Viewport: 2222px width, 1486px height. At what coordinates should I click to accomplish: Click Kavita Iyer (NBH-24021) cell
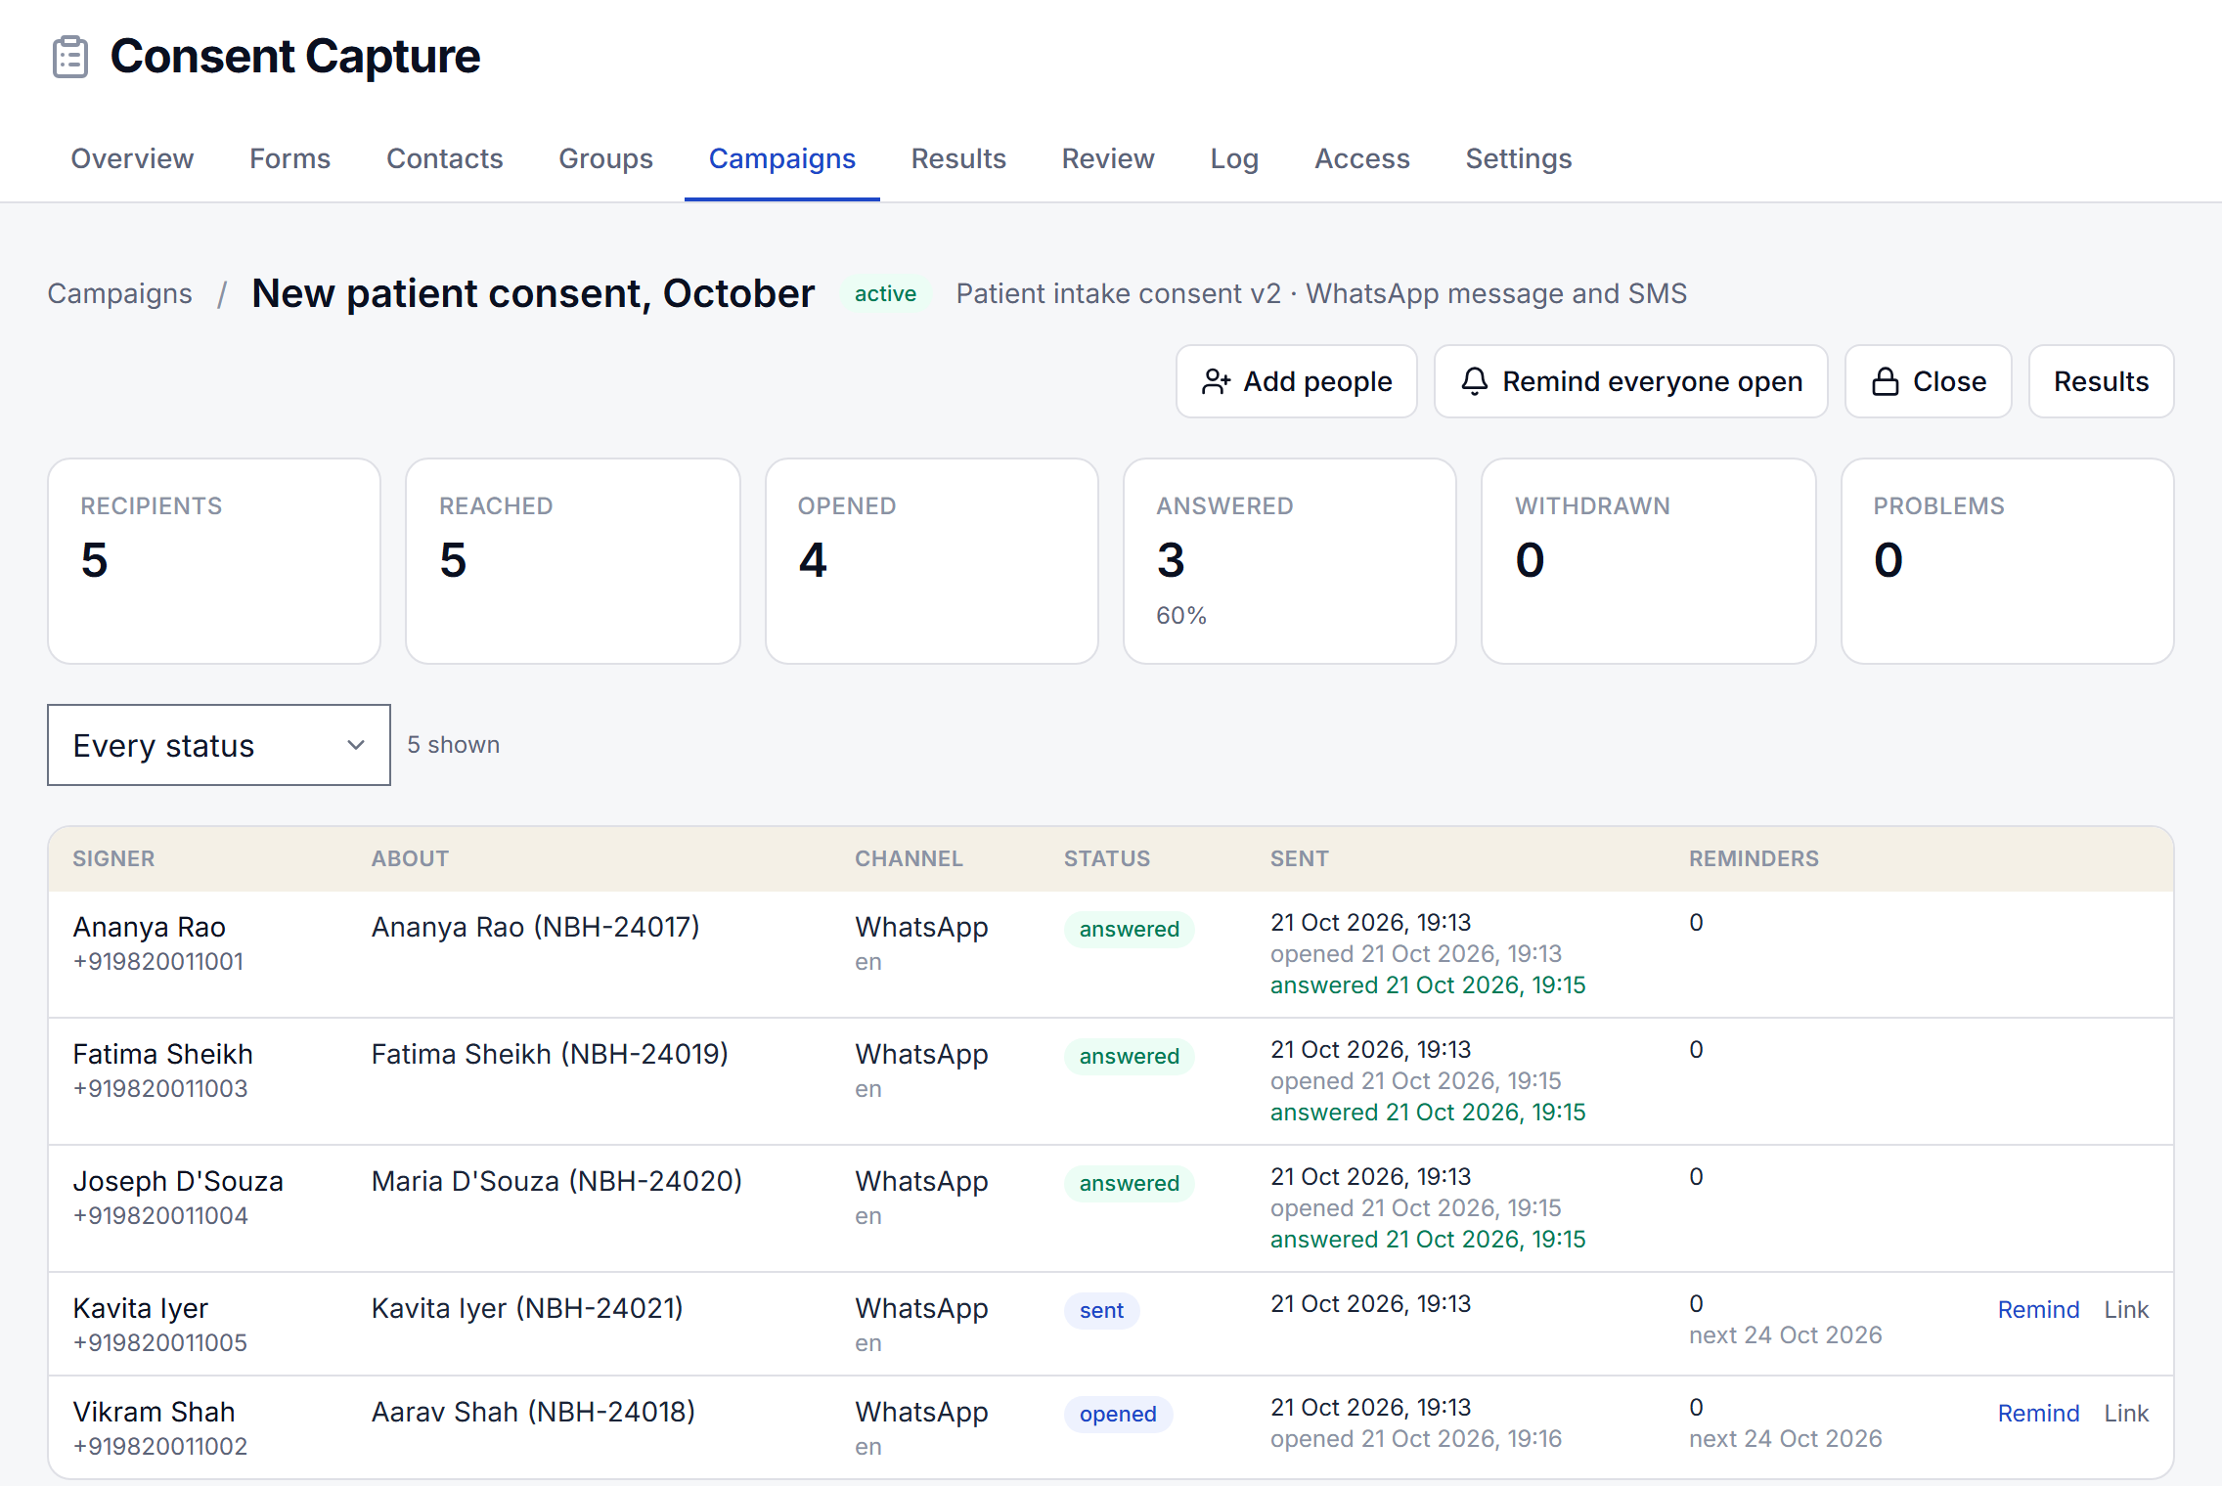(x=527, y=1308)
